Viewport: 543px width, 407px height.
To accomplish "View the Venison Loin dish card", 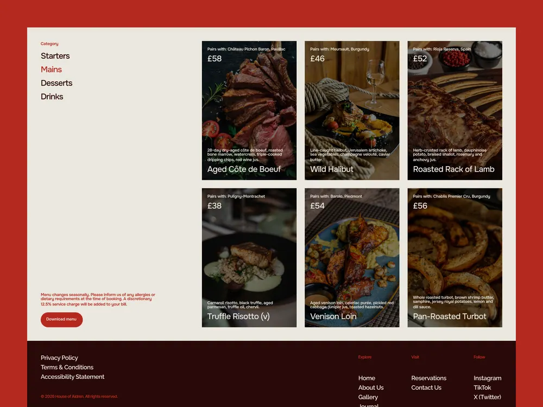I will 352,257.
